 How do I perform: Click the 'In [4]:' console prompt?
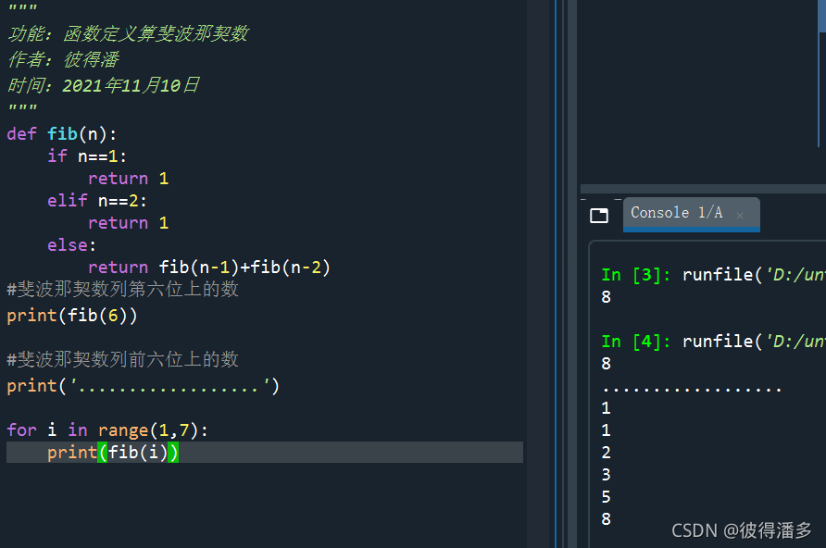pos(637,342)
